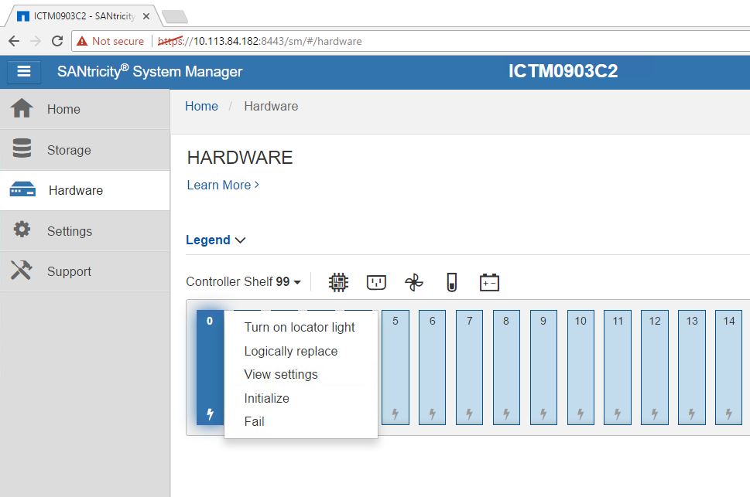Select drive bay 11
The image size is (750, 497).
point(618,367)
